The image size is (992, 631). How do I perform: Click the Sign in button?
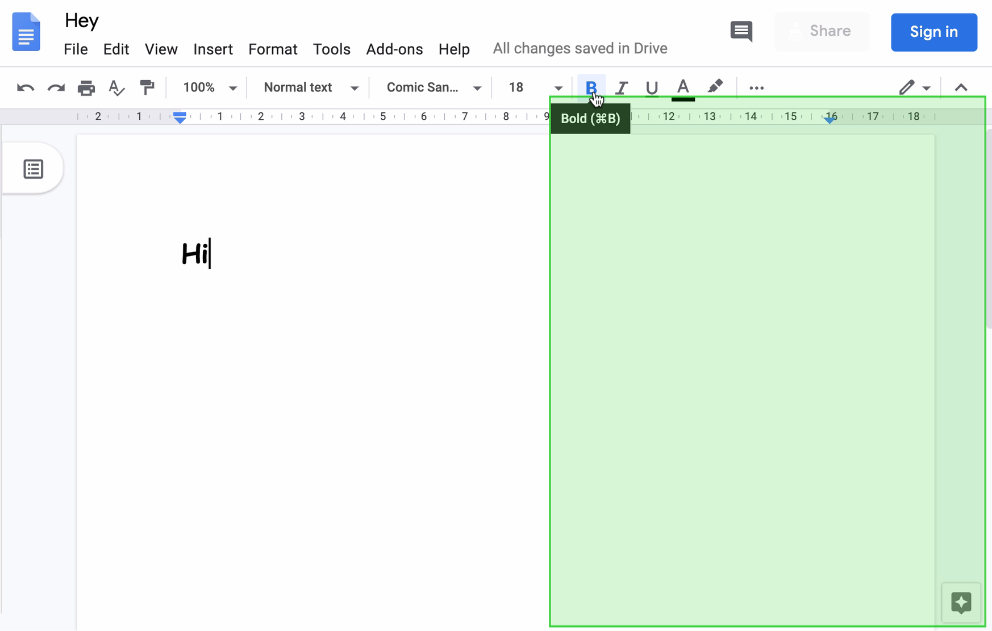click(x=933, y=32)
